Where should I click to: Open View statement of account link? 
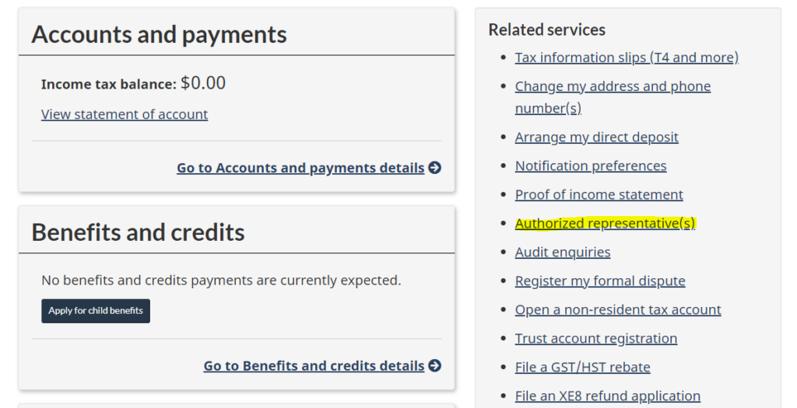pos(125,114)
